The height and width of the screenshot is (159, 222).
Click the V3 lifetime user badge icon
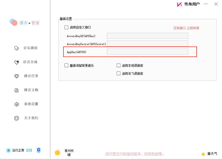coord(179,4)
